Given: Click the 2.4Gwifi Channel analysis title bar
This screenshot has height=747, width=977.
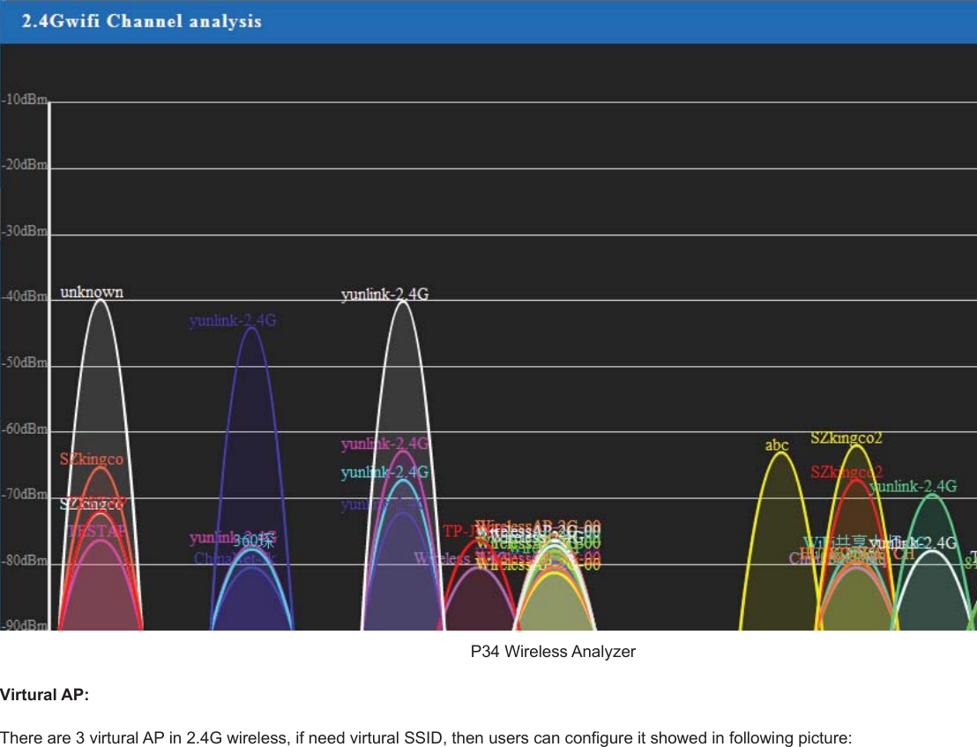Looking at the screenshot, I should pos(141,22).
